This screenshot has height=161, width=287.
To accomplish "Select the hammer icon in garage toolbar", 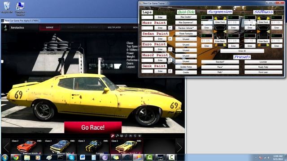I will tap(117, 136).
